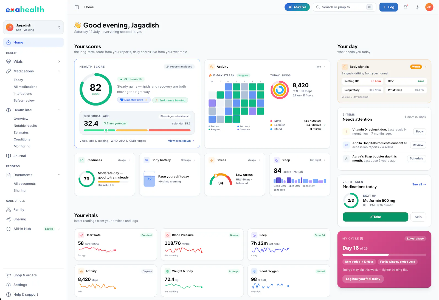
Task: Click the Settings gear icon
Action: (x=9, y=285)
